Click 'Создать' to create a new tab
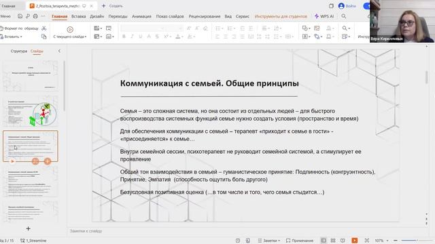 tap(112, 6)
